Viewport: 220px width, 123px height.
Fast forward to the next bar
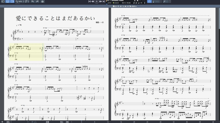tap(101, 2)
